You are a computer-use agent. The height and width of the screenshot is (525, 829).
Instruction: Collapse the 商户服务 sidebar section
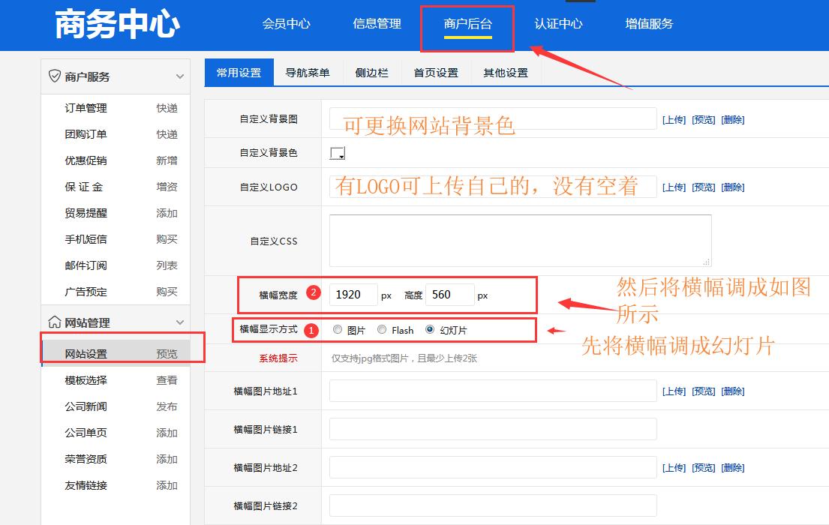(179, 75)
